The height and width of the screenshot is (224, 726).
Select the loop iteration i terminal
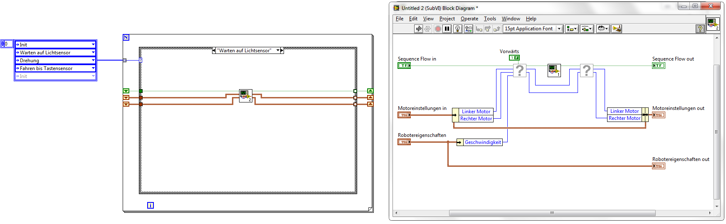151,205
